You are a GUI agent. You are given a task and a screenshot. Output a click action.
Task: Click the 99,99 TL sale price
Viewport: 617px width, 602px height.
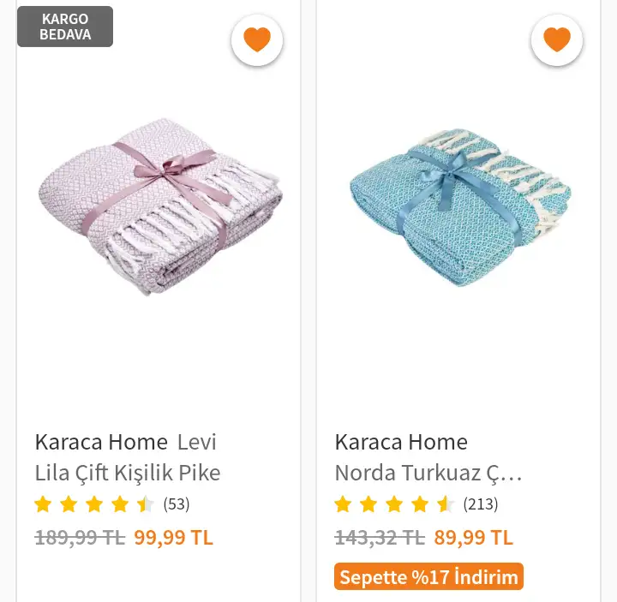(173, 538)
